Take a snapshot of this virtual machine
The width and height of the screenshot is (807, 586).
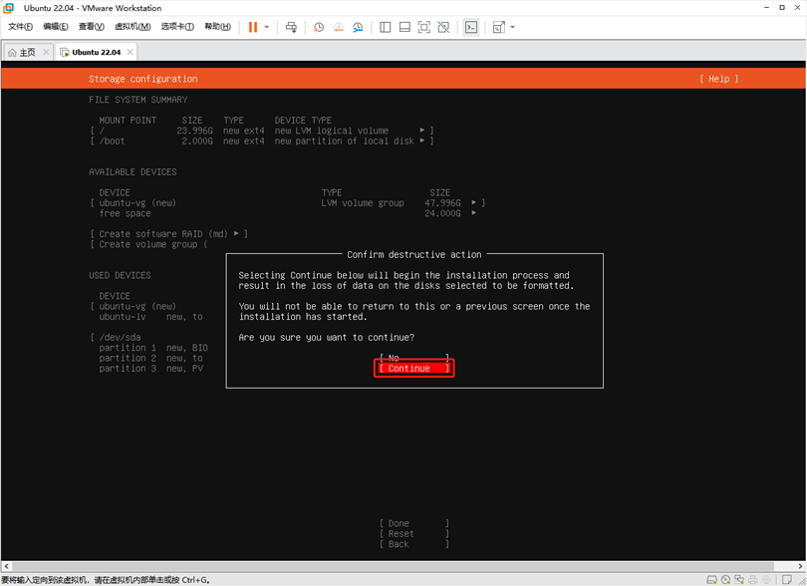pos(319,27)
